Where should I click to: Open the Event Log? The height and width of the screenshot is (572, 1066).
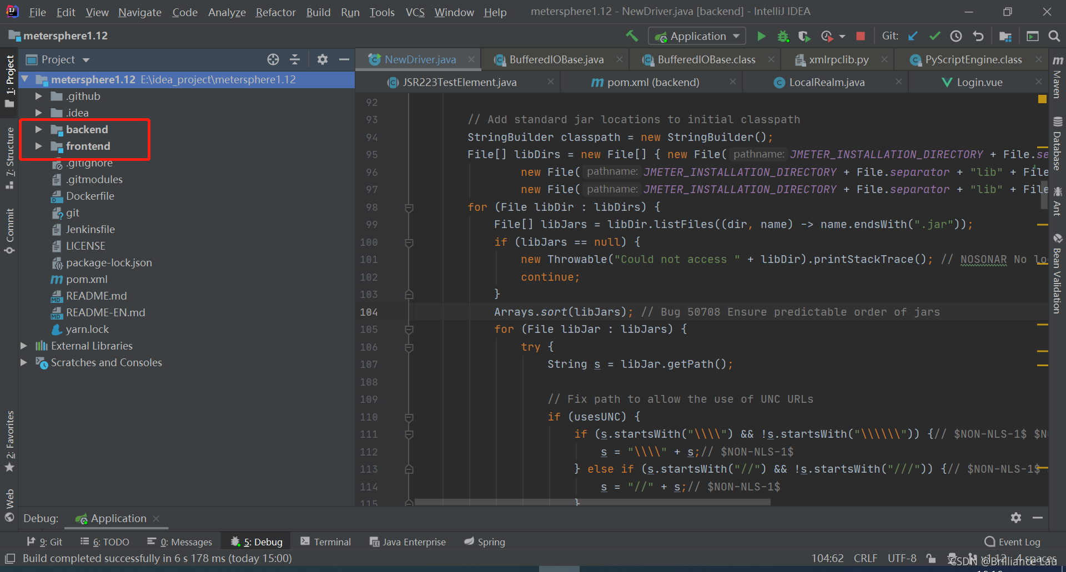tap(1013, 541)
